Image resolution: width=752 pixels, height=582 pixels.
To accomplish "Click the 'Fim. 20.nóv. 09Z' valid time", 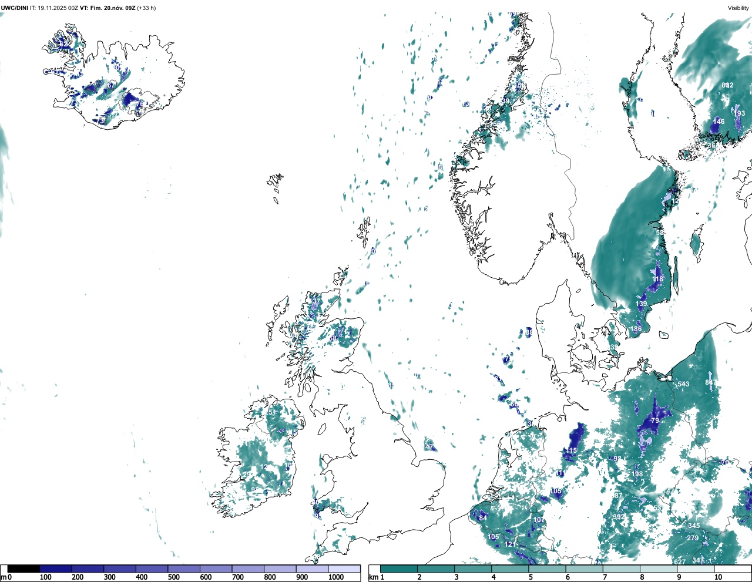I will tap(112, 8).
